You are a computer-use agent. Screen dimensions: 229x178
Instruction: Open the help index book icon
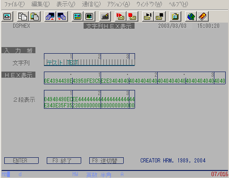click(x=203, y=16)
